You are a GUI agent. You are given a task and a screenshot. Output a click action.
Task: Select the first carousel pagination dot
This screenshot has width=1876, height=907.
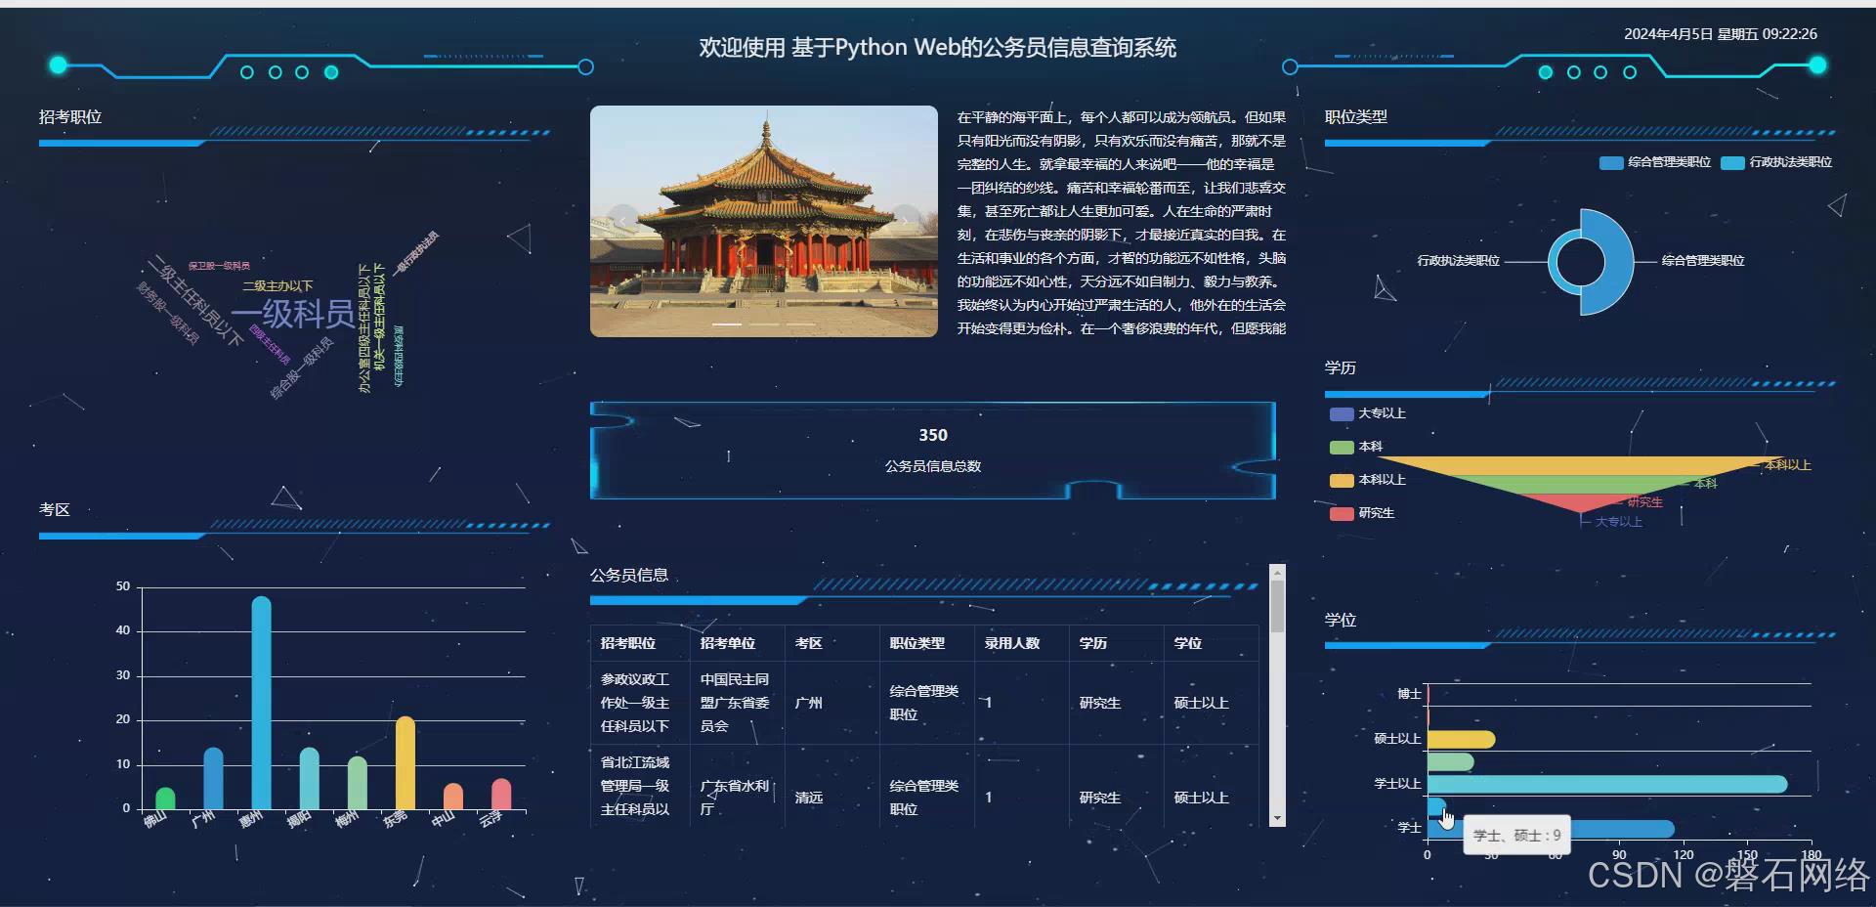click(x=727, y=325)
